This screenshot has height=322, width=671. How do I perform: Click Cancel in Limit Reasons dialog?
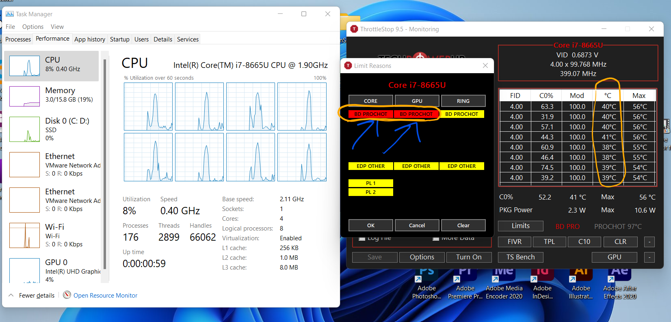pos(417,225)
